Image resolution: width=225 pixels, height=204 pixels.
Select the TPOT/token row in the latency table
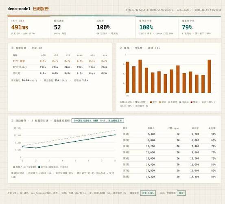pos(60,67)
